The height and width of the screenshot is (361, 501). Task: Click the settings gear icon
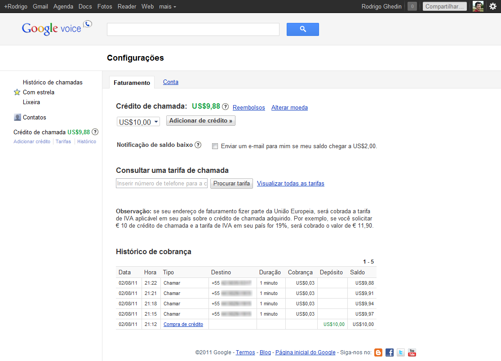pyautogui.click(x=492, y=6)
